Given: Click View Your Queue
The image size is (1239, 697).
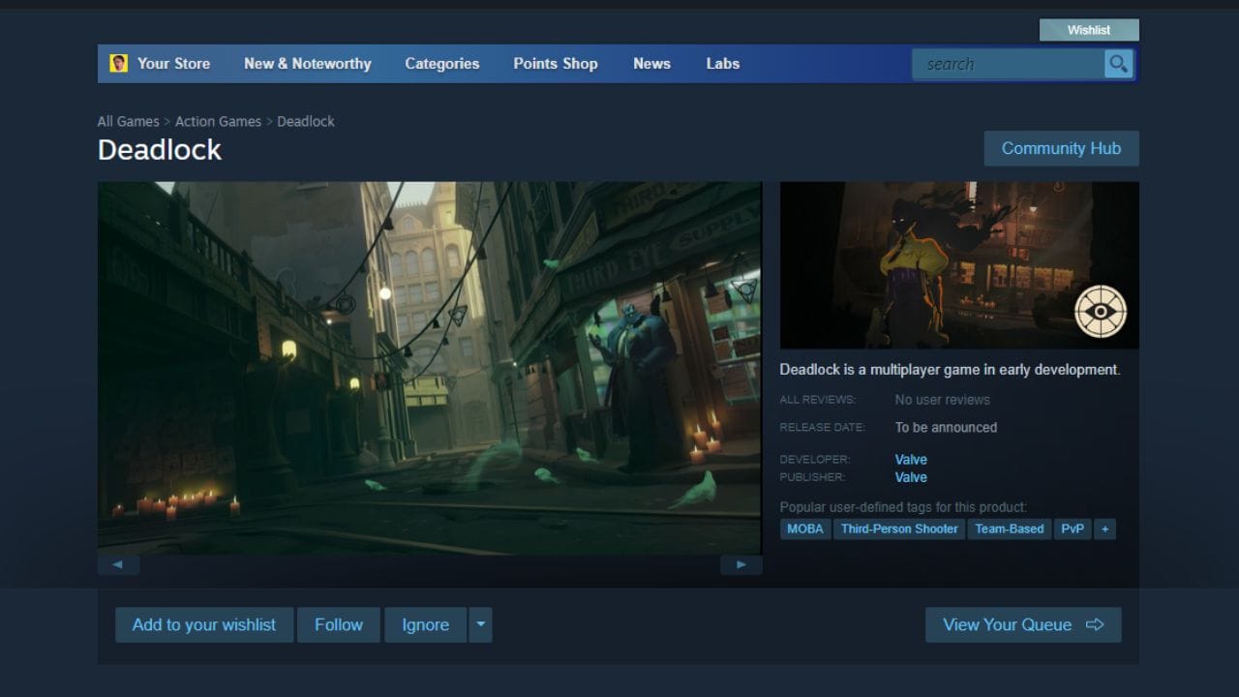Looking at the screenshot, I should pos(1023,624).
